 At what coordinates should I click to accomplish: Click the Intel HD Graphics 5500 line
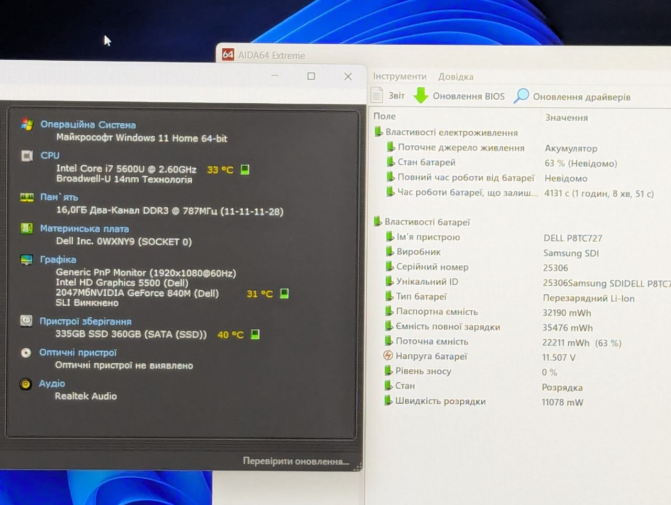pos(122,283)
